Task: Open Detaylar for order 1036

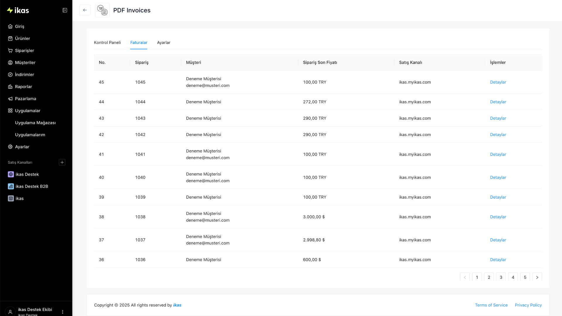Action: click(x=498, y=260)
